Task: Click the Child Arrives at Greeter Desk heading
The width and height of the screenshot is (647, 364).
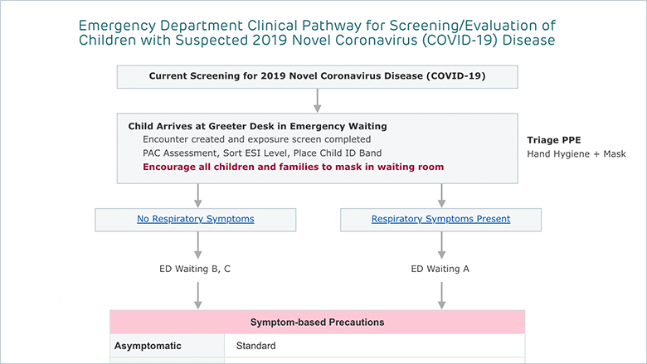Action: 257,126
